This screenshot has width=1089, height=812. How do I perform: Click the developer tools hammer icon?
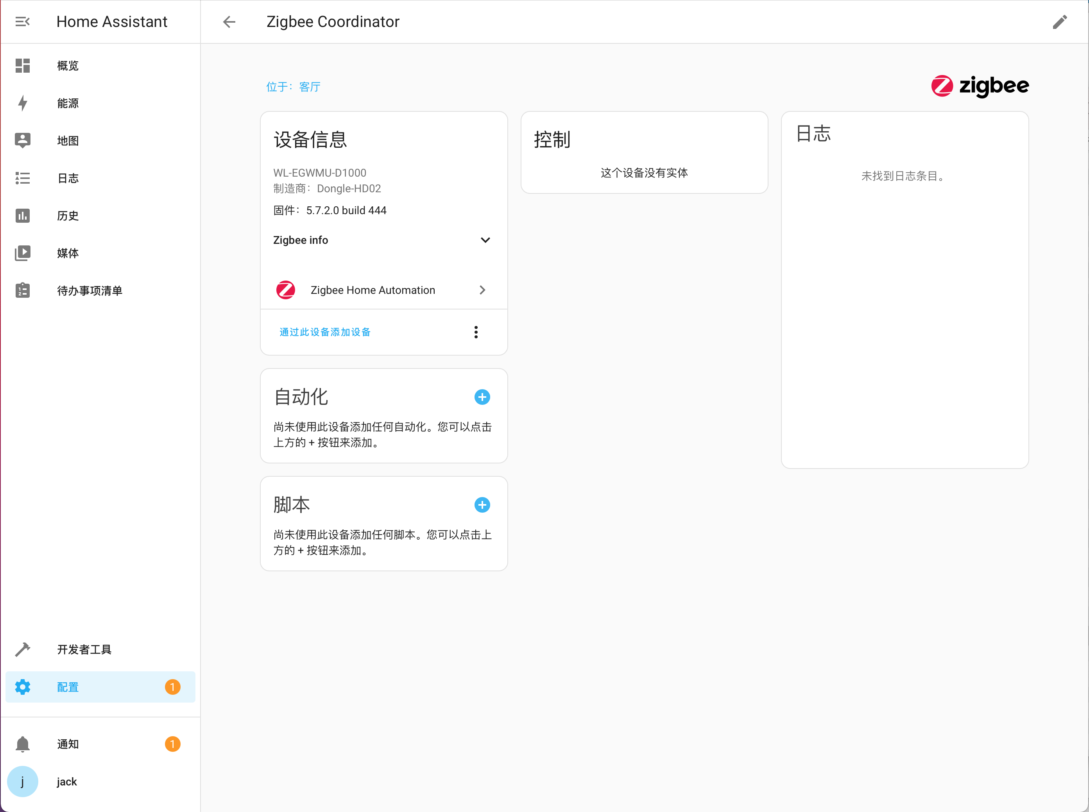tap(23, 649)
